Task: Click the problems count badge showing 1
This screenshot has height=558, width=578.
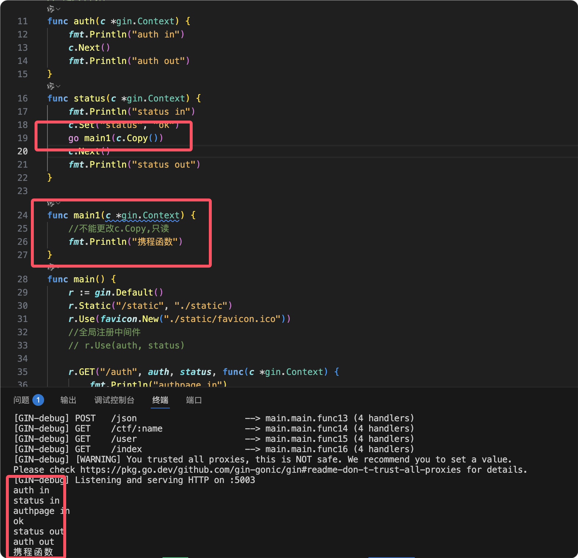Action: pyautogui.click(x=38, y=400)
